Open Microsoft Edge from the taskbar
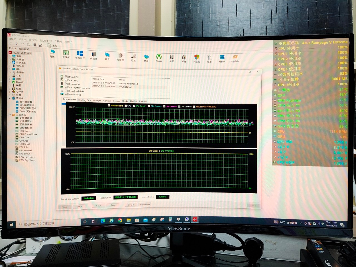 (x=103, y=221)
